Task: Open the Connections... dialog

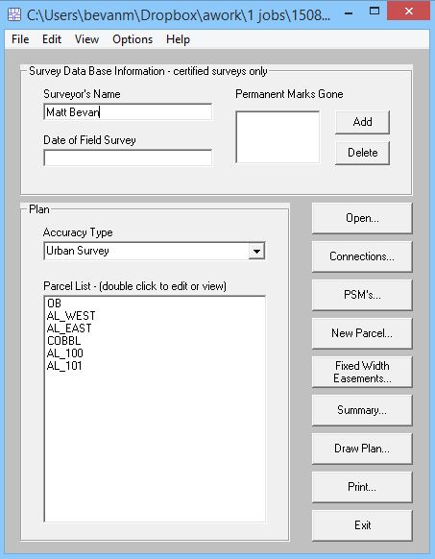Action: coord(362,256)
